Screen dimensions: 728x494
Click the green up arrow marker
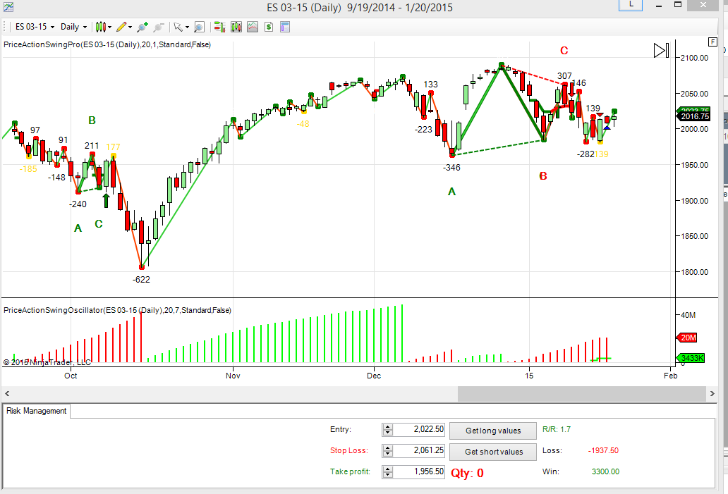(x=106, y=200)
